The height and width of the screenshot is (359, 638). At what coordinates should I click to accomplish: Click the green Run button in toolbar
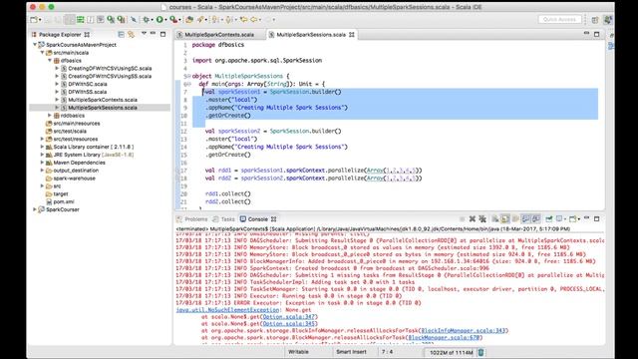(159, 19)
